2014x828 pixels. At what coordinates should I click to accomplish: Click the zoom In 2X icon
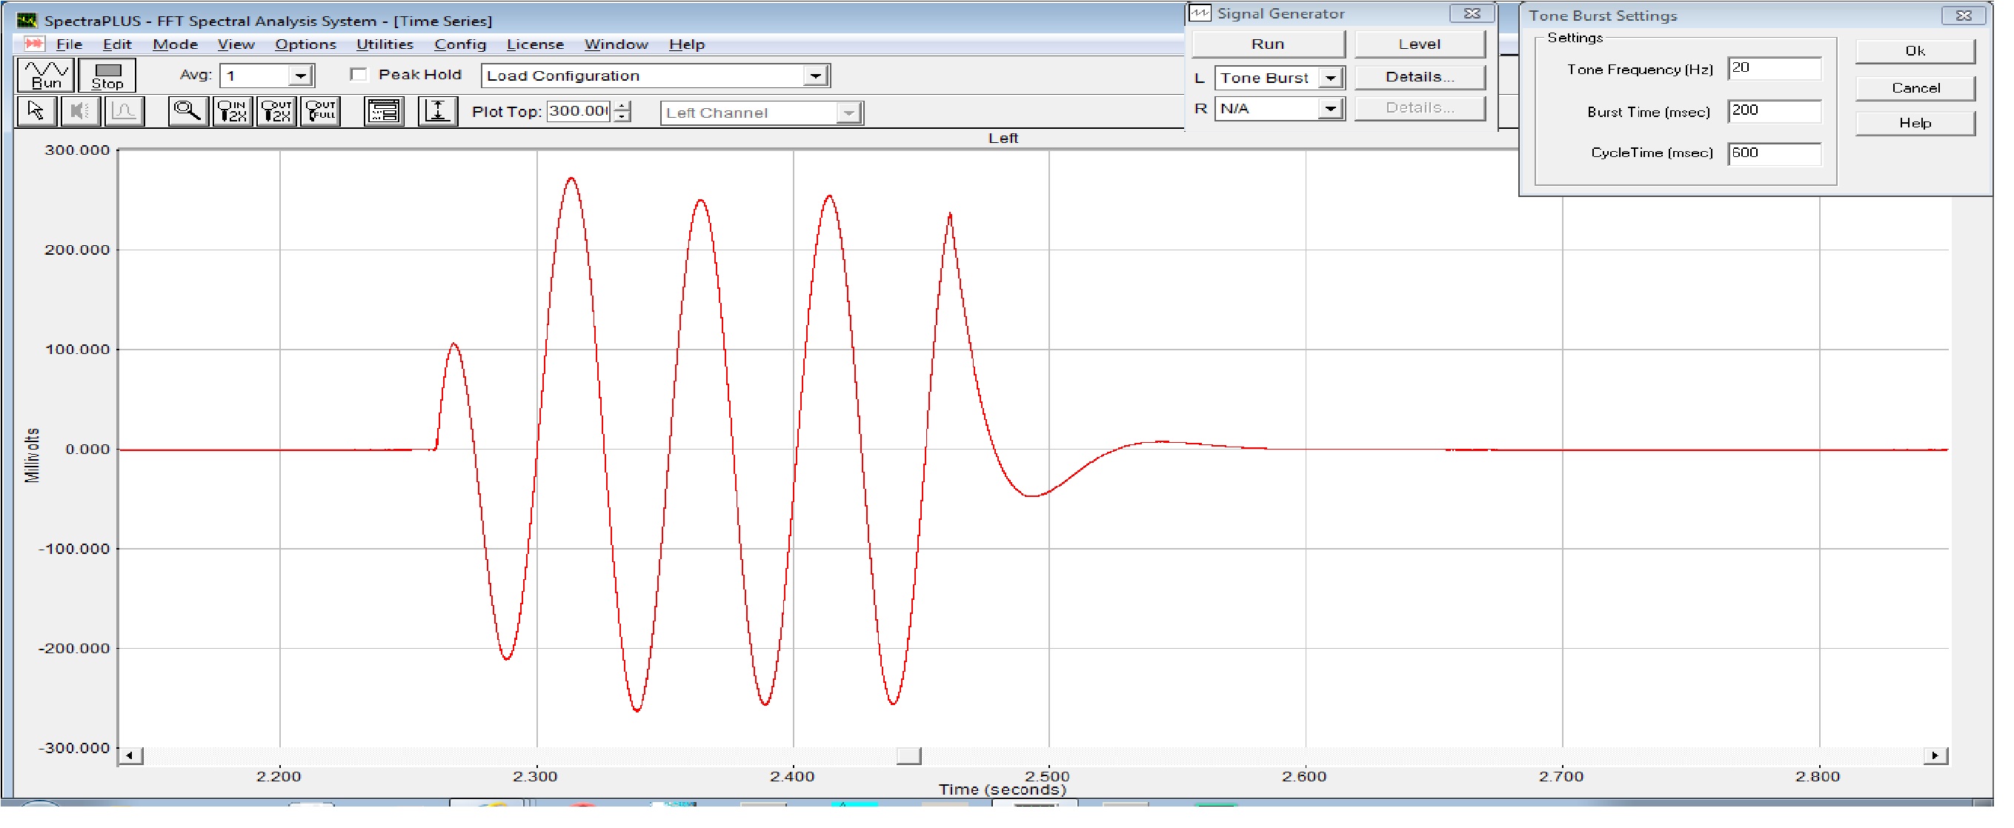click(x=233, y=113)
